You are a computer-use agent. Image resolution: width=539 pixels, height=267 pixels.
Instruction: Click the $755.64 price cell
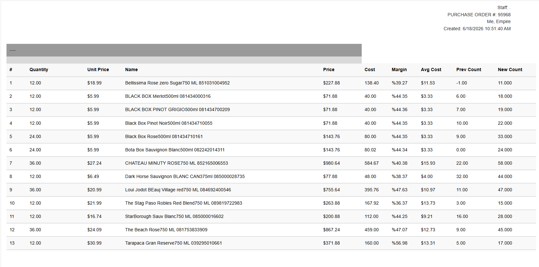pyautogui.click(x=332, y=190)
